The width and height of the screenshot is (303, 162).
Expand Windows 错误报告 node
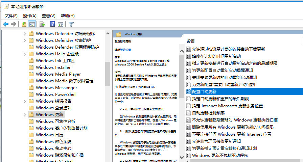[25, 102]
